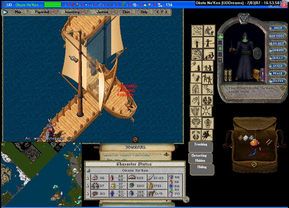This screenshot has width=289, height=208.
Task: Click the stat cap value 225
Action: (140, 178)
